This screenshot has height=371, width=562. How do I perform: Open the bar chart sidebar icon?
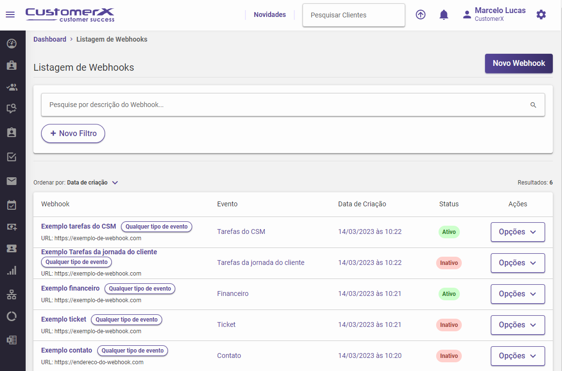(12, 271)
